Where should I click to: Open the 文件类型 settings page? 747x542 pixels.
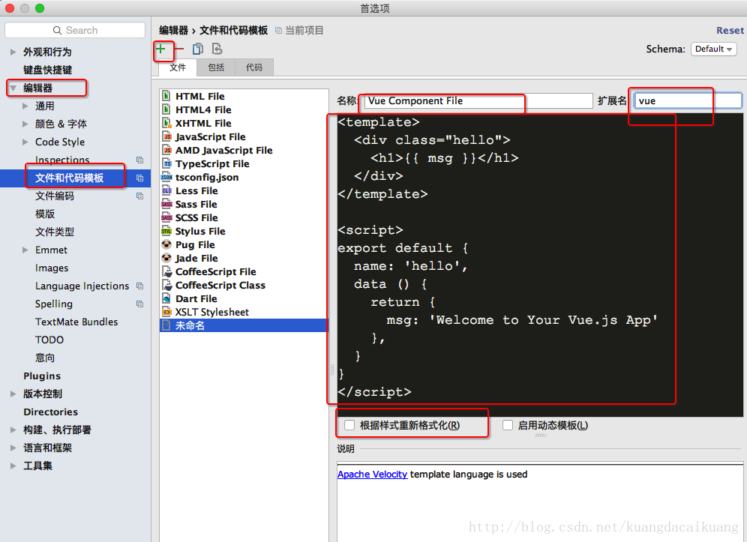pyautogui.click(x=55, y=232)
